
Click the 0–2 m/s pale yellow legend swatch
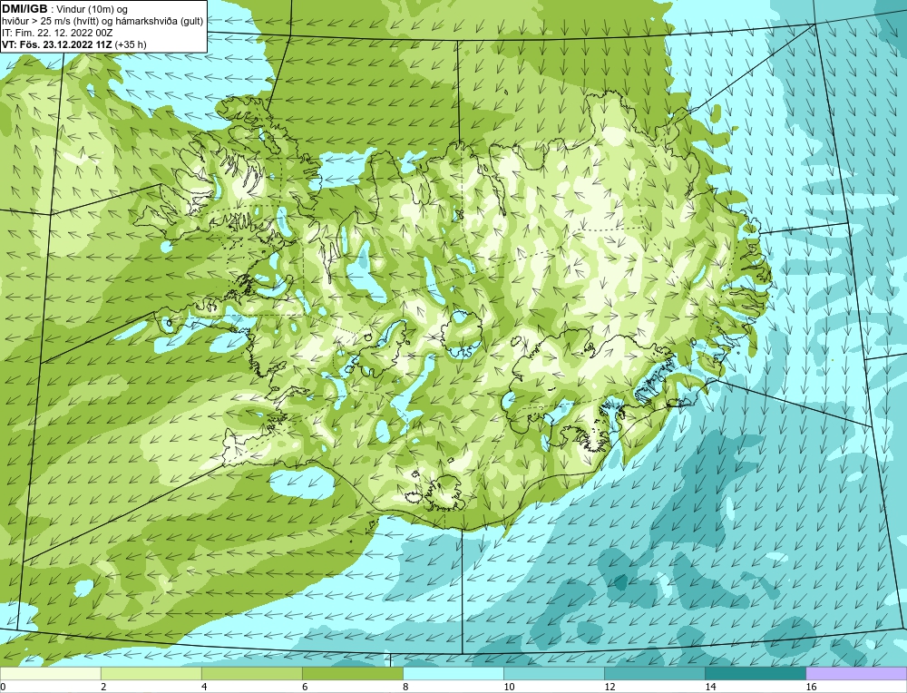coord(50,673)
